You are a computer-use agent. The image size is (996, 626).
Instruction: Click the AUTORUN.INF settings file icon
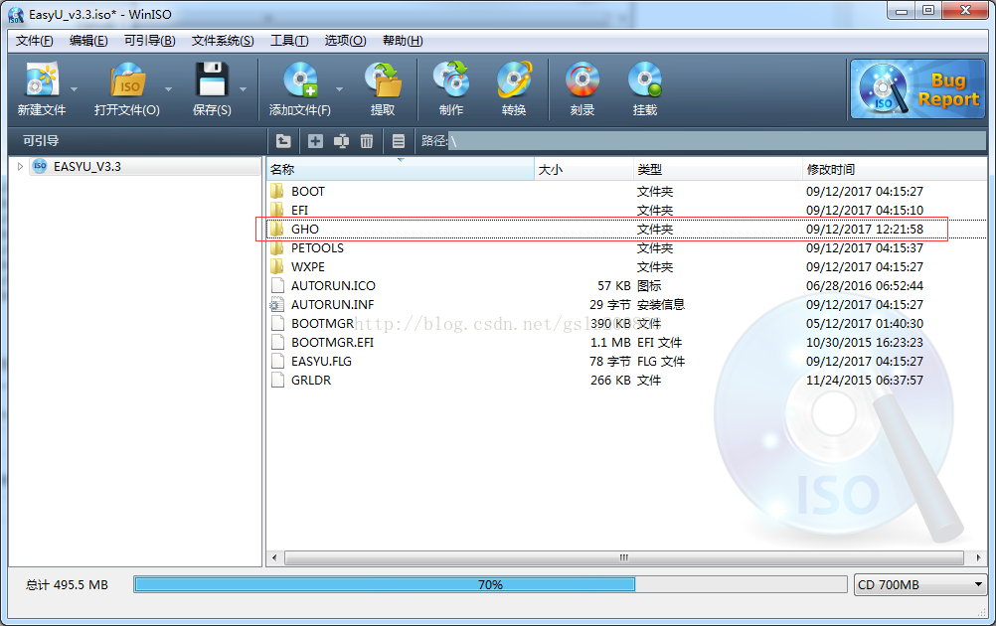277,305
